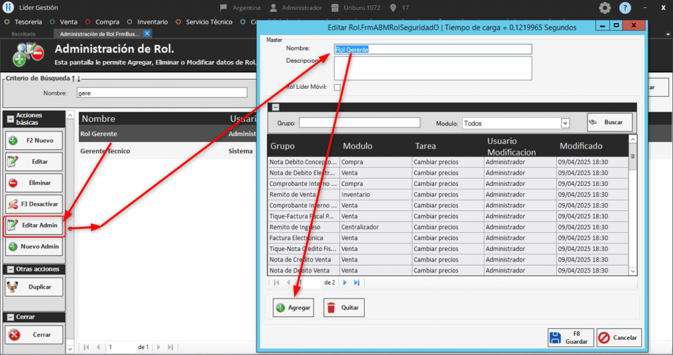Click the Grupo search input field

(x=359, y=123)
